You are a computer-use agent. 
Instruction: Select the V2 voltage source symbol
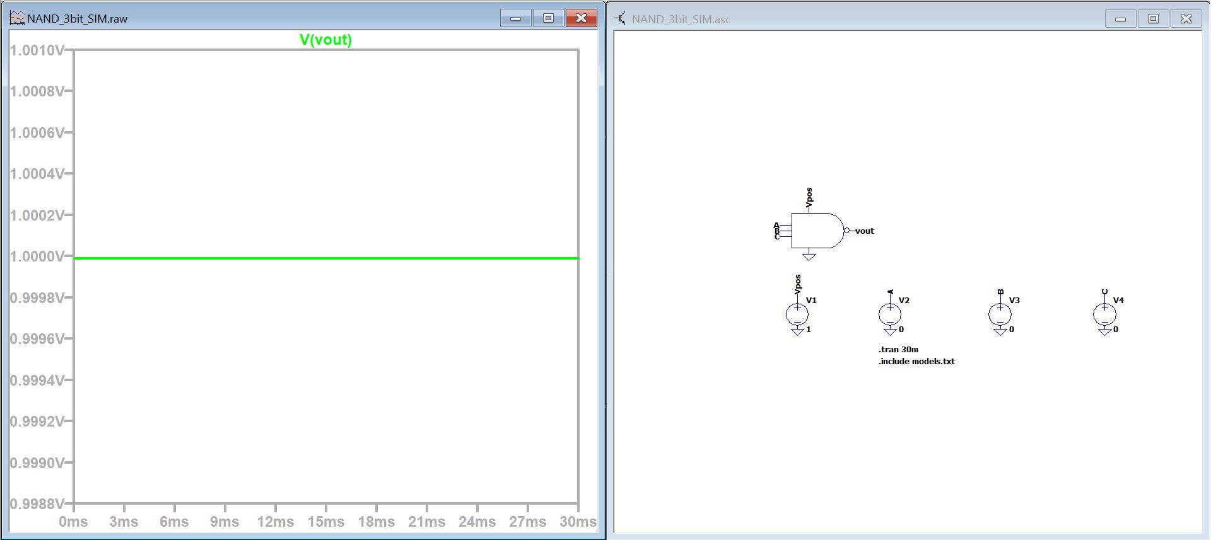click(x=890, y=314)
